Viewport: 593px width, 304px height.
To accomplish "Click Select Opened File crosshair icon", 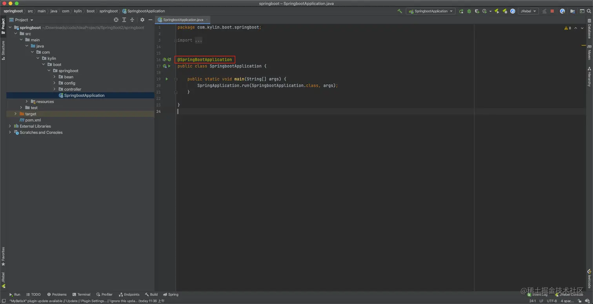I will point(116,20).
